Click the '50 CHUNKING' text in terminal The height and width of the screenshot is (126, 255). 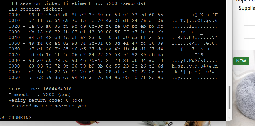click(16, 117)
